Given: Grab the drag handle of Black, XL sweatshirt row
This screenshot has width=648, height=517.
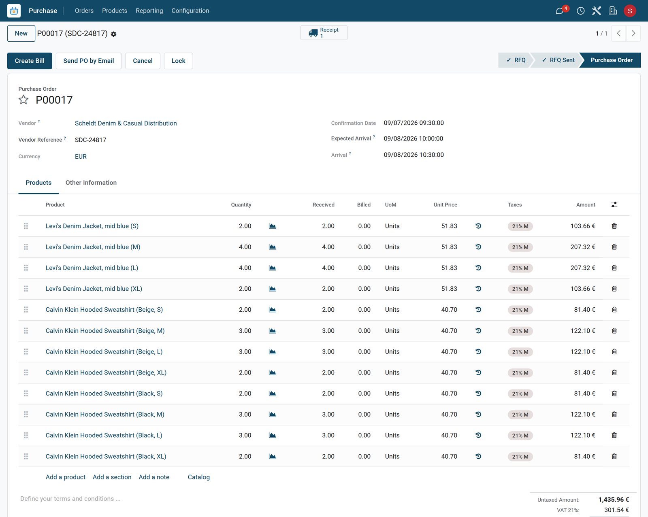Looking at the screenshot, I should click(26, 456).
